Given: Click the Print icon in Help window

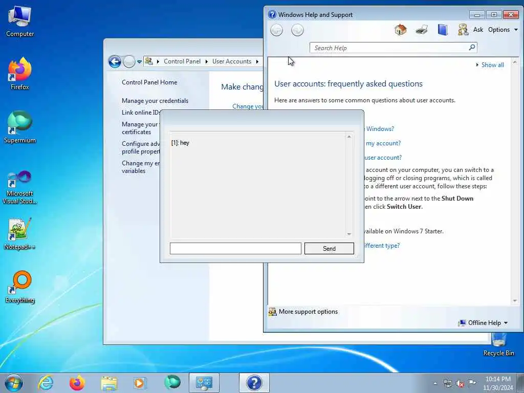Looking at the screenshot, I should coord(422,30).
